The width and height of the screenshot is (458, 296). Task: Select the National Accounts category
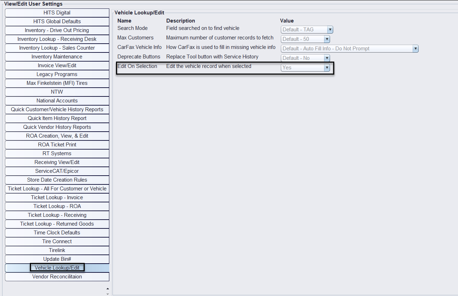coord(57,101)
